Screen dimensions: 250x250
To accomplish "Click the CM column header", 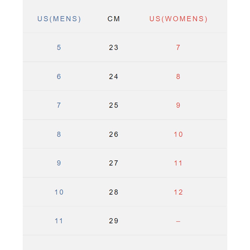I will (114, 19).
